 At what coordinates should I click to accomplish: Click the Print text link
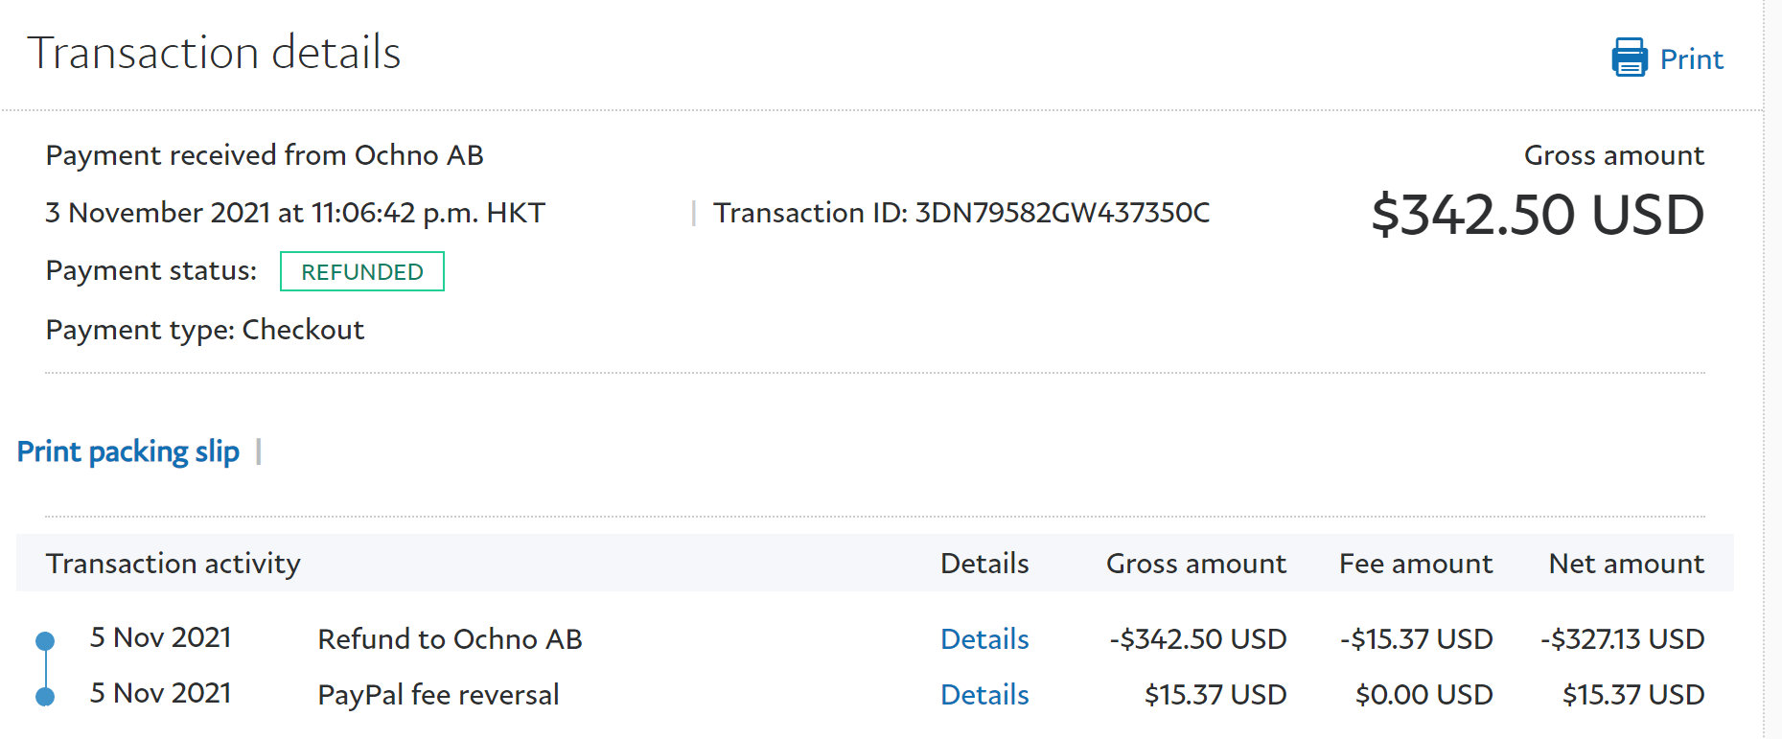pos(1691,59)
